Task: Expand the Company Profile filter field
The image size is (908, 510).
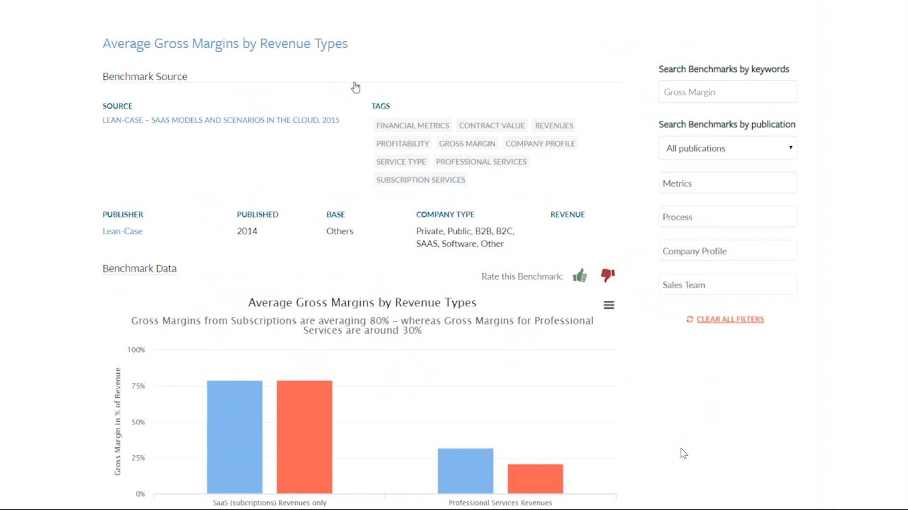Action: click(x=728, y=251)
